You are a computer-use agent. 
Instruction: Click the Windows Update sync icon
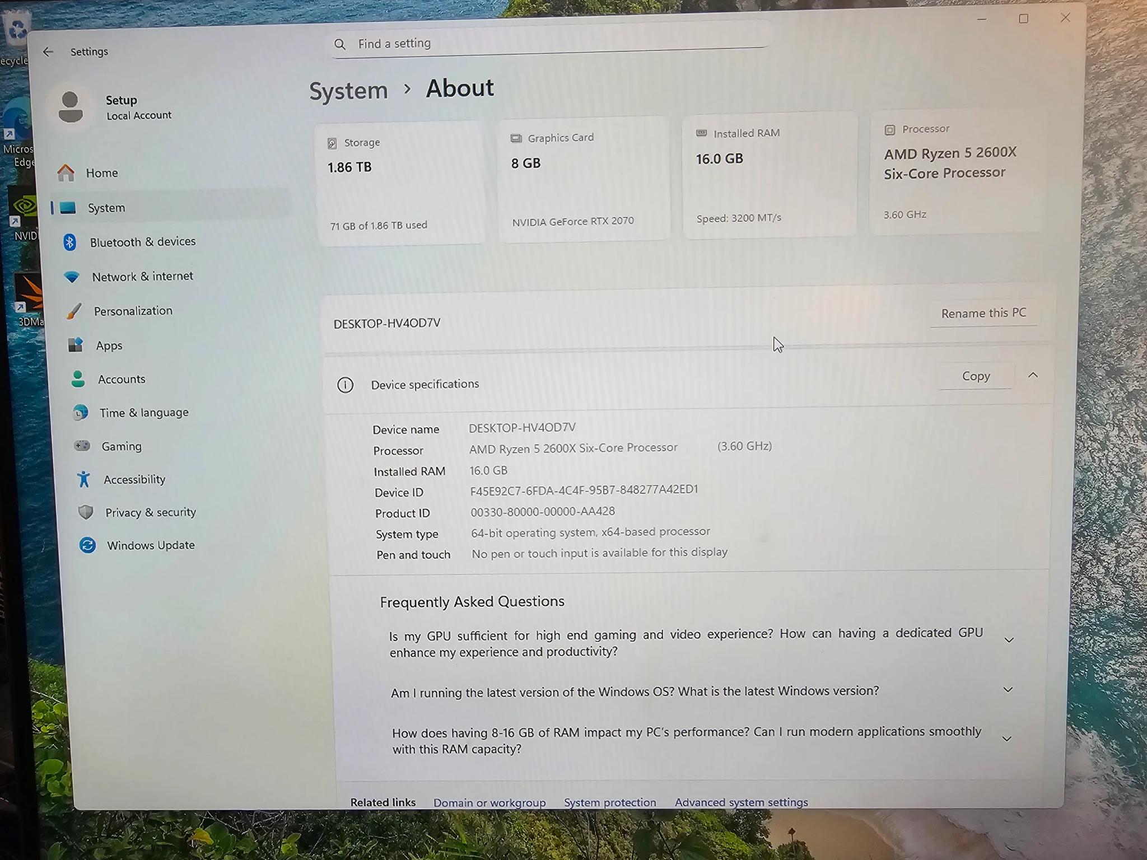[x=87, y=545]
